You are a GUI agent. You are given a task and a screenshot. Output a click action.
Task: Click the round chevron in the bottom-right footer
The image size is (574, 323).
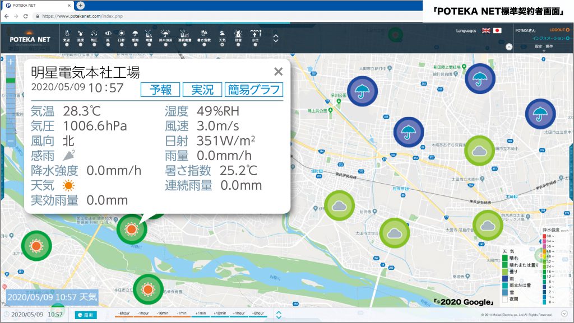[564, 314]
